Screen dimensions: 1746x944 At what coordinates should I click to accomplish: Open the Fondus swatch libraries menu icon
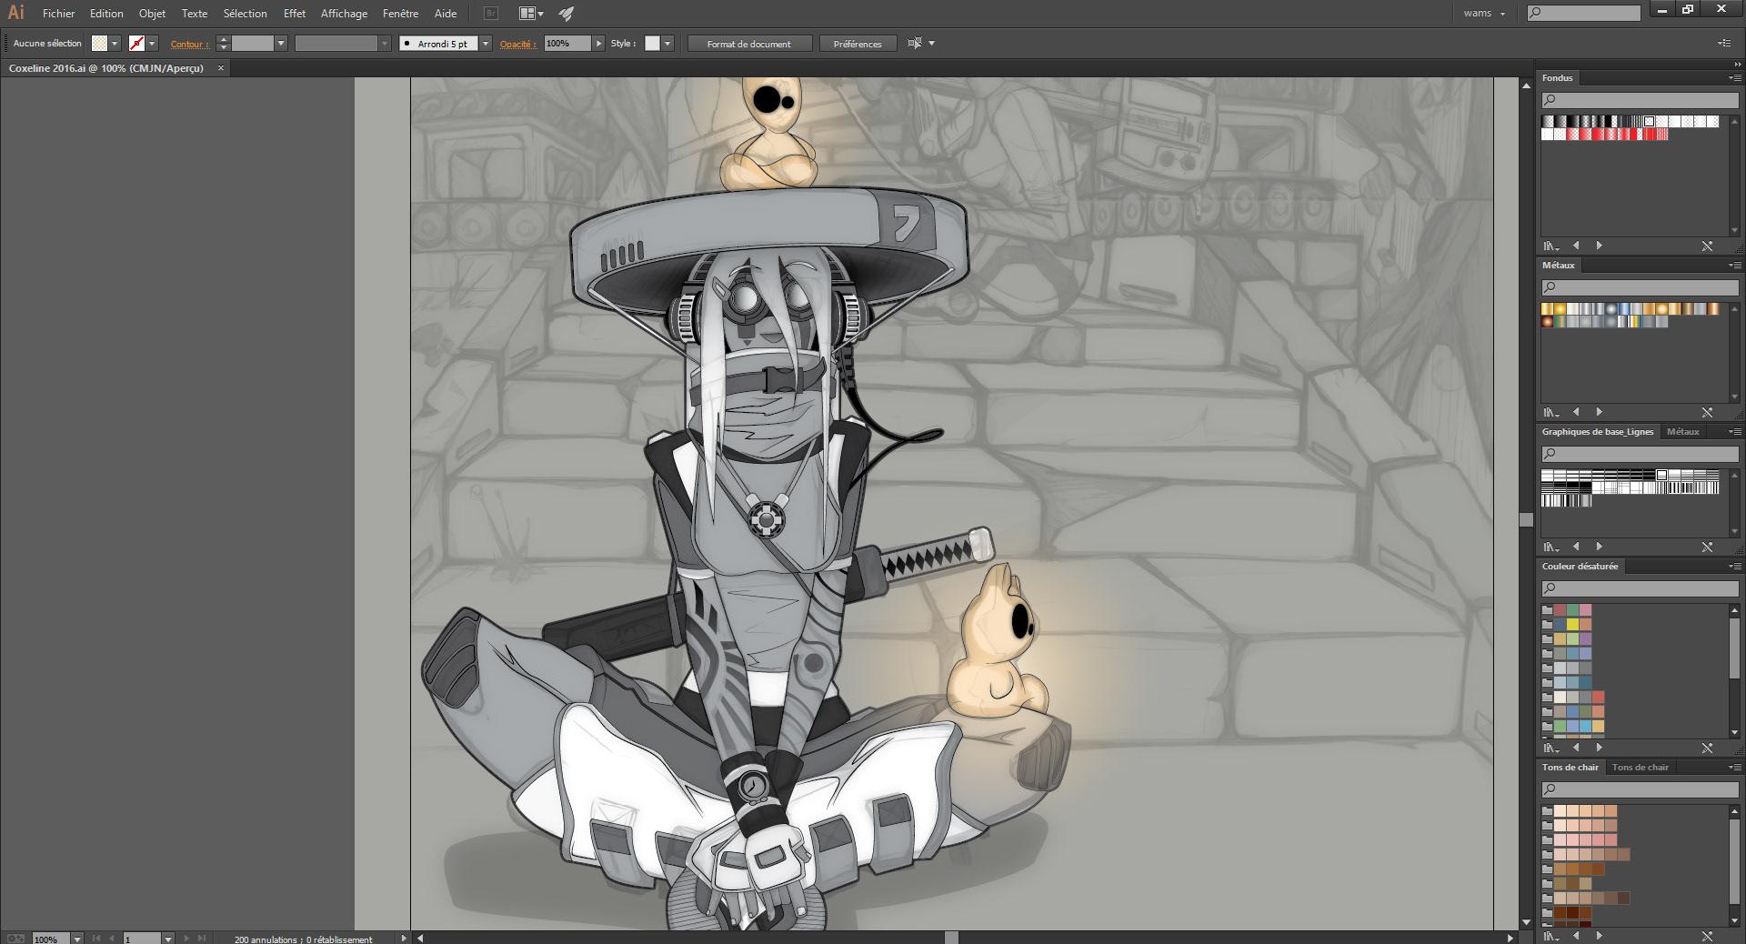tap(1550, 246)
